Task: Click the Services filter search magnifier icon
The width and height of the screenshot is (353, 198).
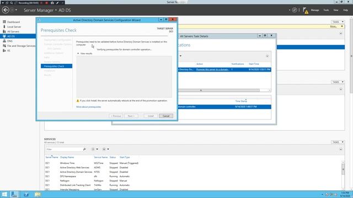Action: click(84, 149)
